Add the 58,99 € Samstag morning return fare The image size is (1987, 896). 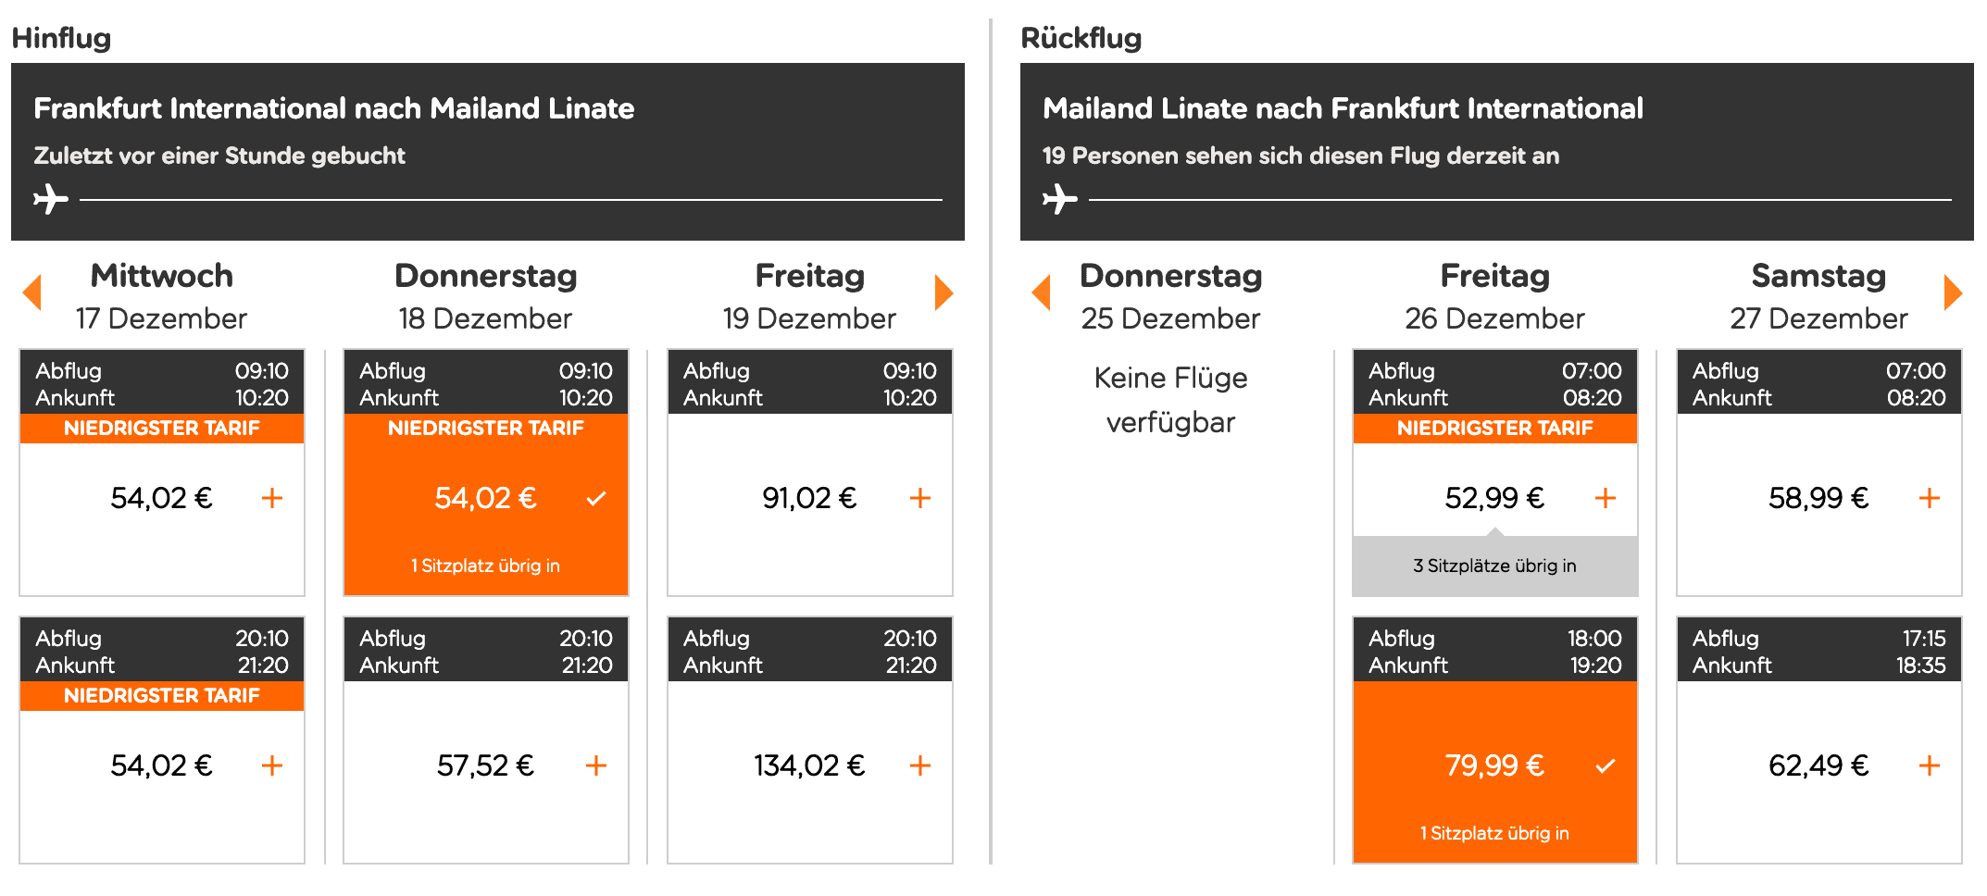click(x=1929, y=498)
